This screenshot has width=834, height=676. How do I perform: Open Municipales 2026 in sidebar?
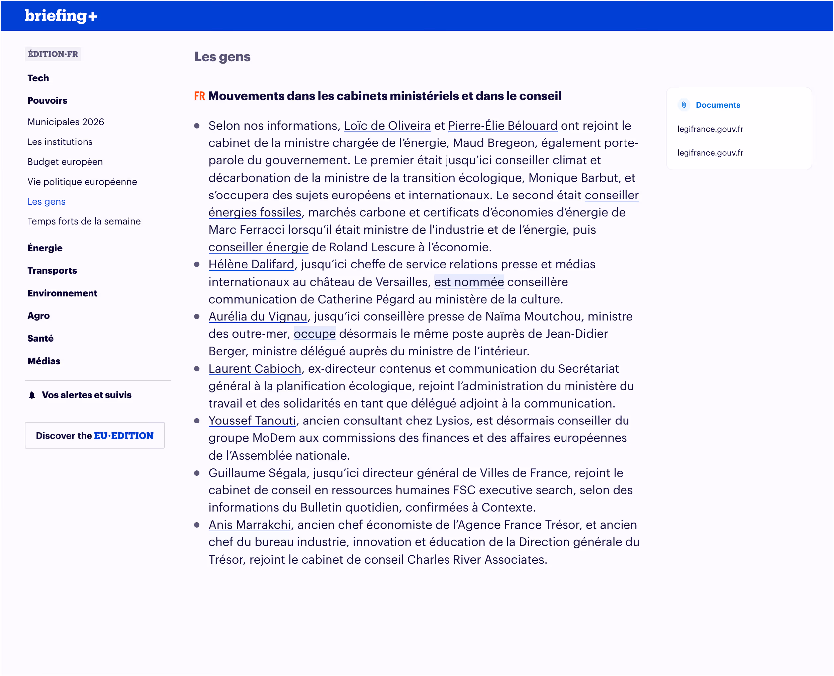tap(65, 122)
